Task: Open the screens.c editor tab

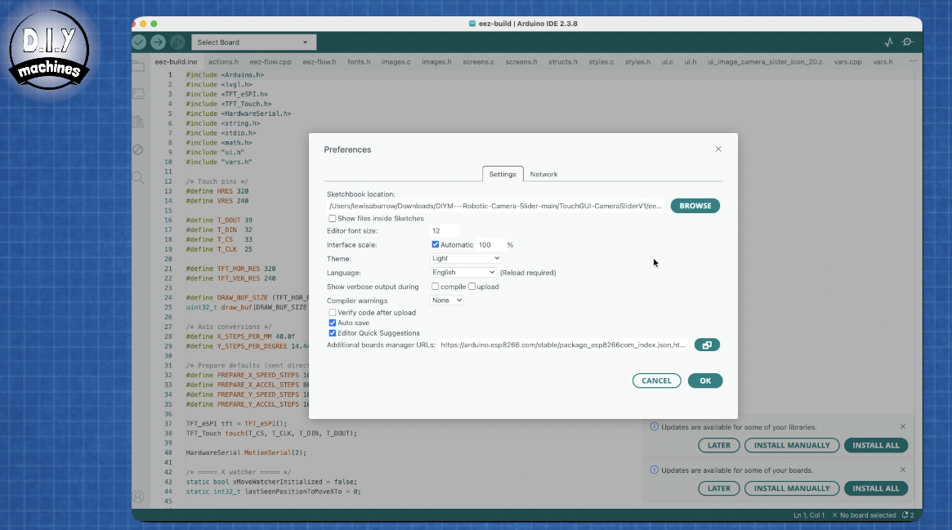Action: [x=478, y=62]
